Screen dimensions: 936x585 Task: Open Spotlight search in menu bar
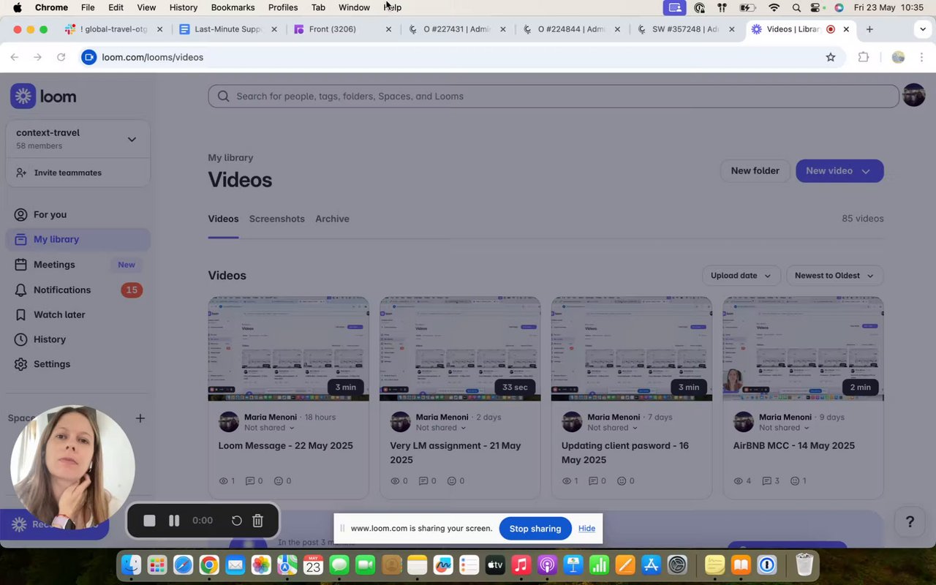796,7
